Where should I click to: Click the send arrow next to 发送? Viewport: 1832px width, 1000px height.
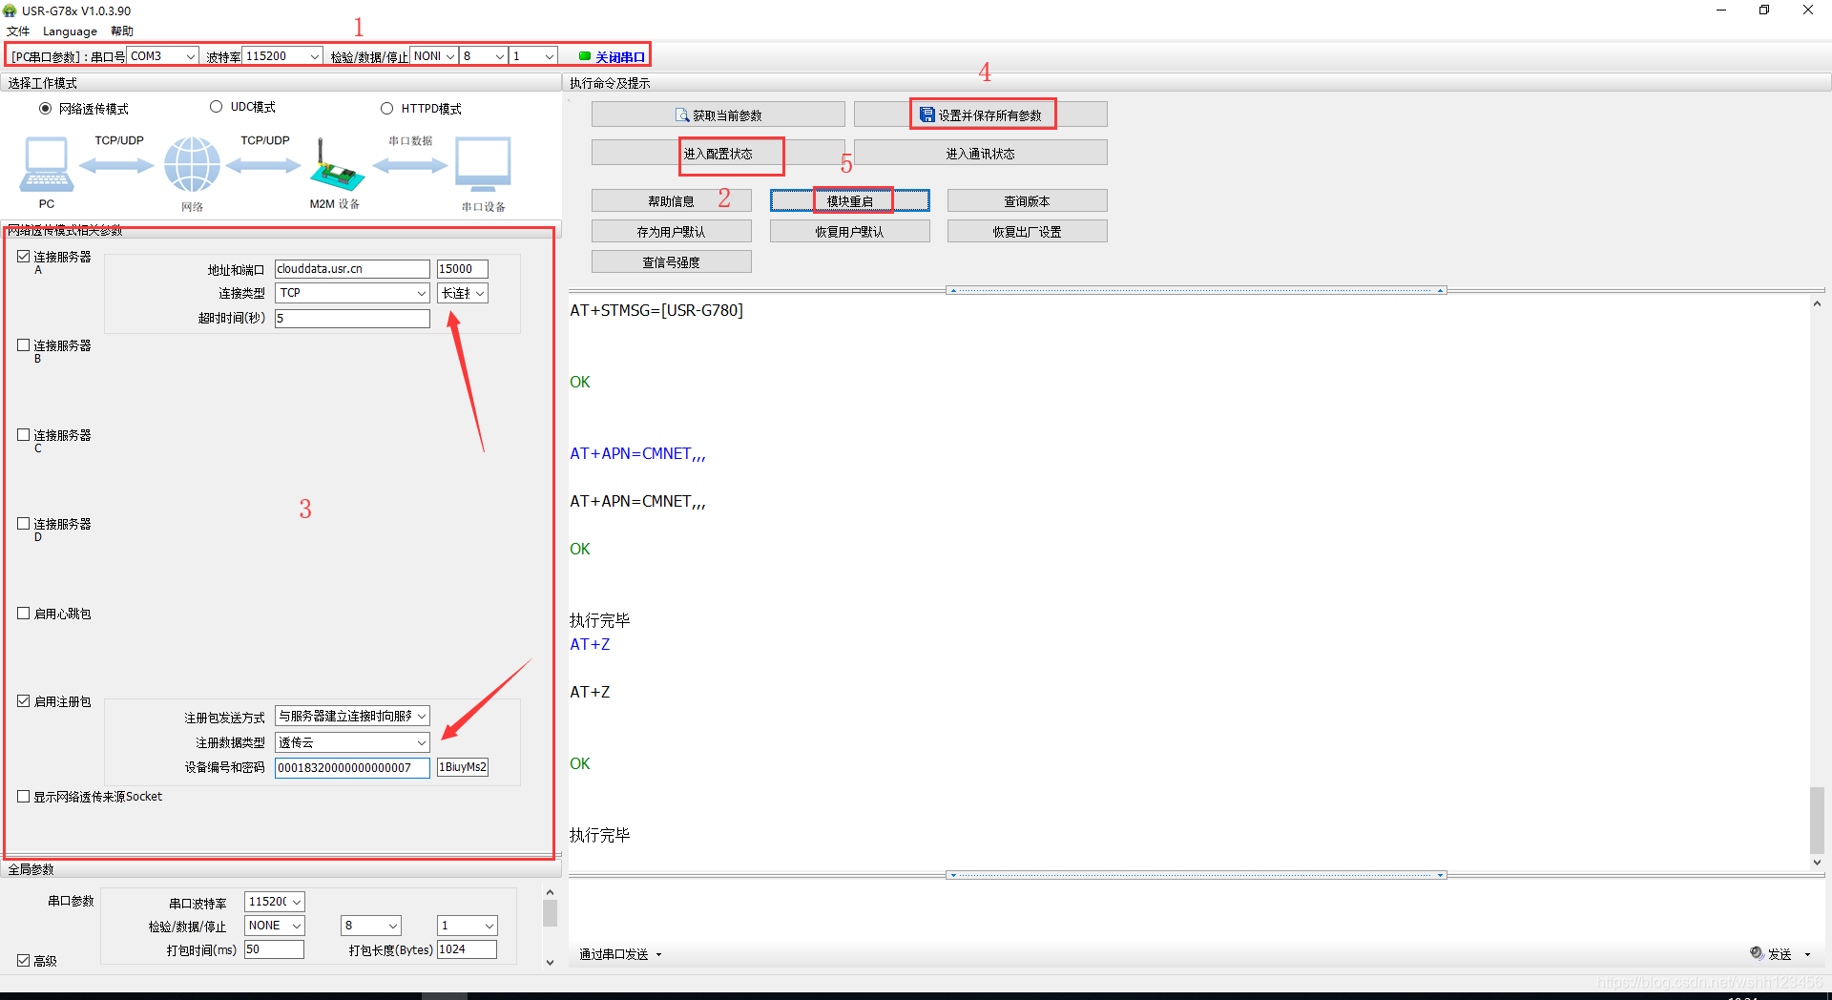(1807, 954)
